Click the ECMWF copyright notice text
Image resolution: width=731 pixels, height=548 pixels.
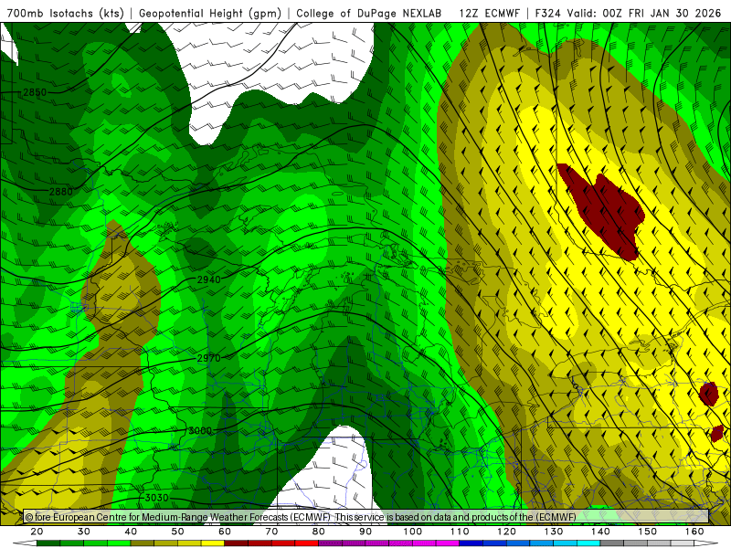coord(301,517)
